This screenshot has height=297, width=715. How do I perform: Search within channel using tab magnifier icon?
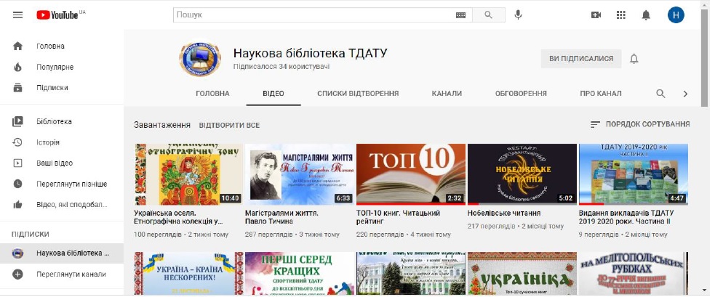(660, 94)
